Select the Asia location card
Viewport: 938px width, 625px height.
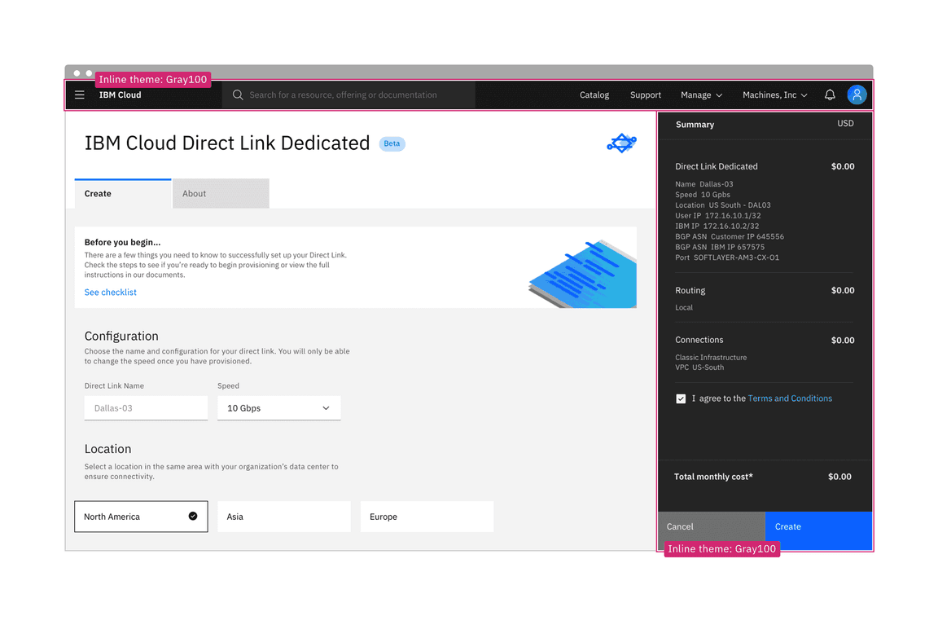[x=283, y=516]
